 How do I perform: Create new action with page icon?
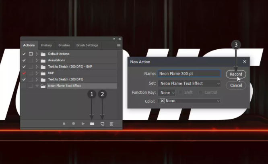(x=102, y=124)
